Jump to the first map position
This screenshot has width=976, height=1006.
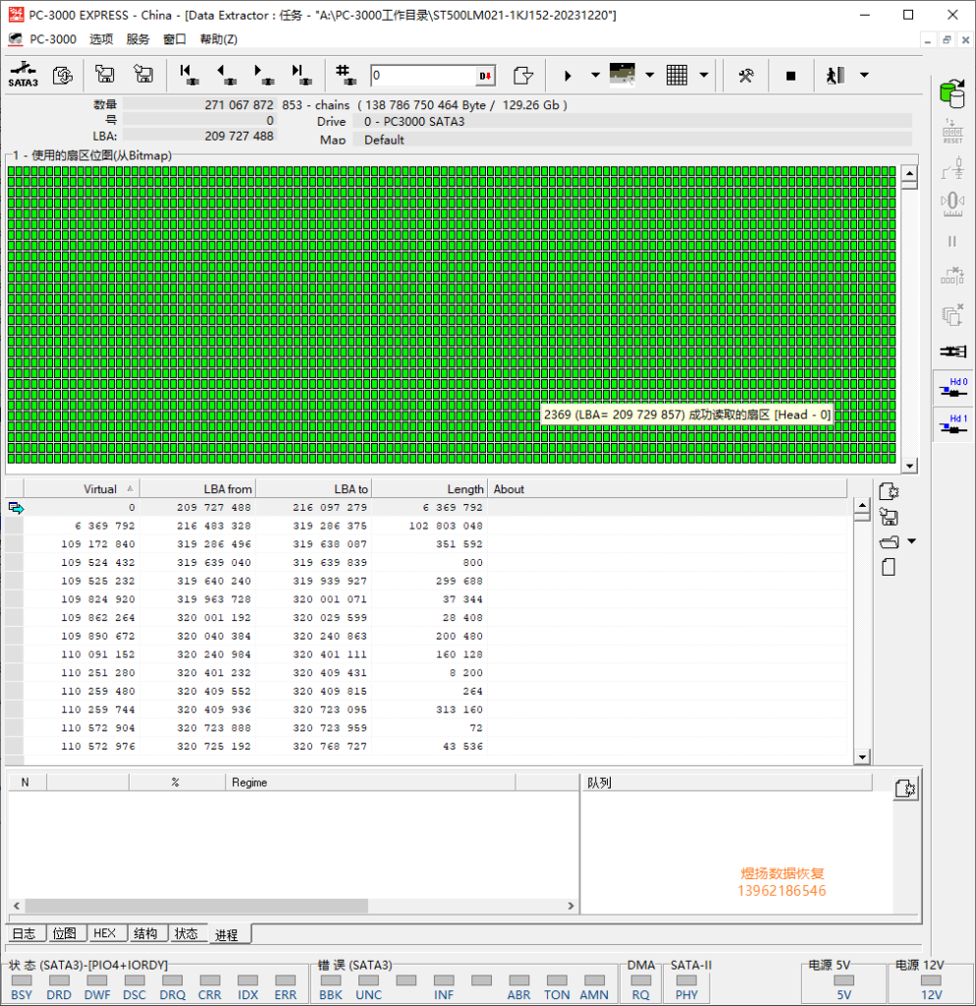pyautogui.click(x=189, y=75)
